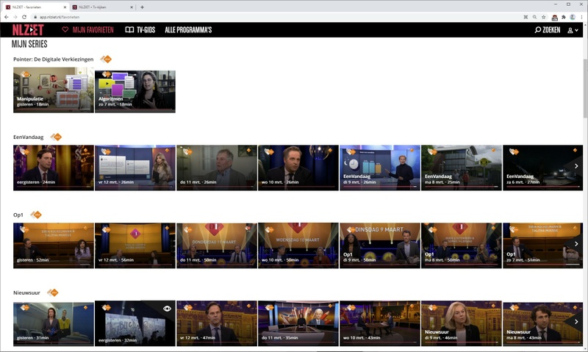Viewport: 588px width, 352px height.
Task: Open the EenVandaag series title
Action: point(29,137)
